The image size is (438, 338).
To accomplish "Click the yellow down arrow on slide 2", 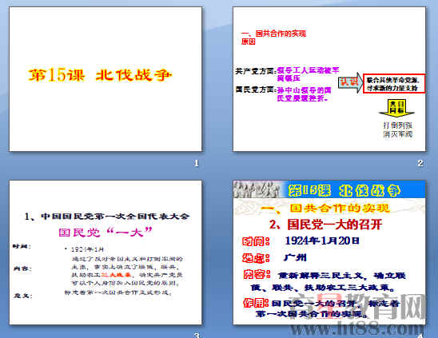I will 396,108.
